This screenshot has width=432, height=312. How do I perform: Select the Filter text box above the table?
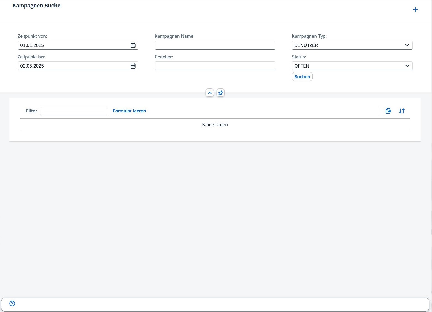tap(73, 111)
